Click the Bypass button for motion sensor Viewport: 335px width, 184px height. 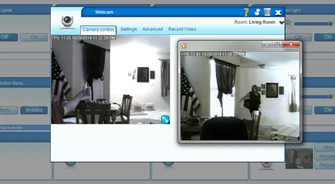(x=34, y=110)
